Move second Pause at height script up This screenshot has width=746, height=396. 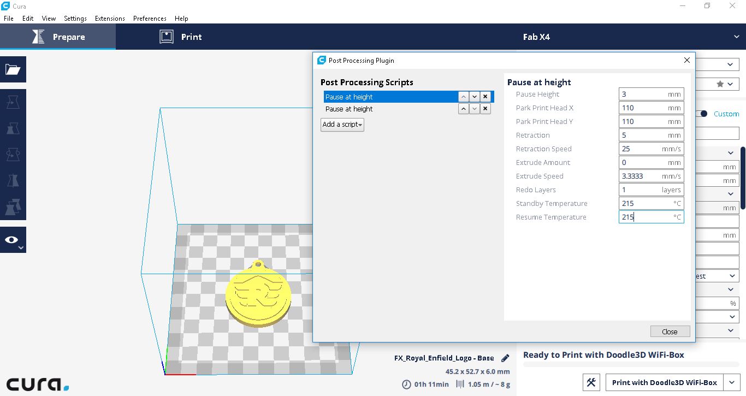[x=463, y=109]
